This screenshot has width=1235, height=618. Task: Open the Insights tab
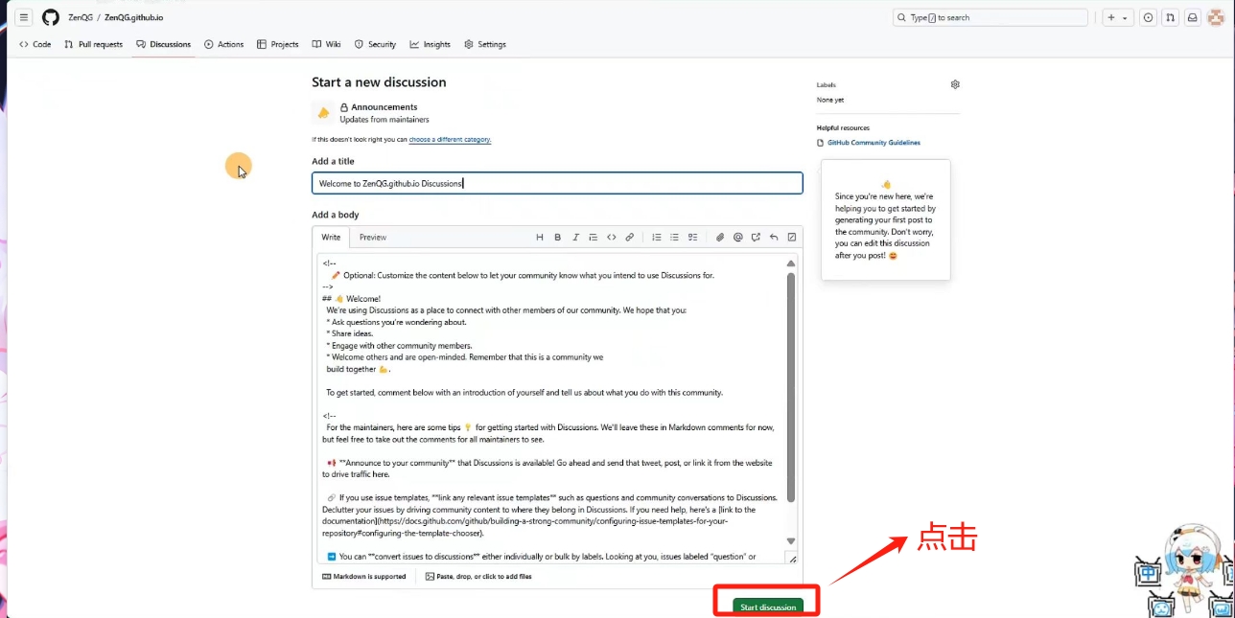pyautogui.click(x=431, y=44)
